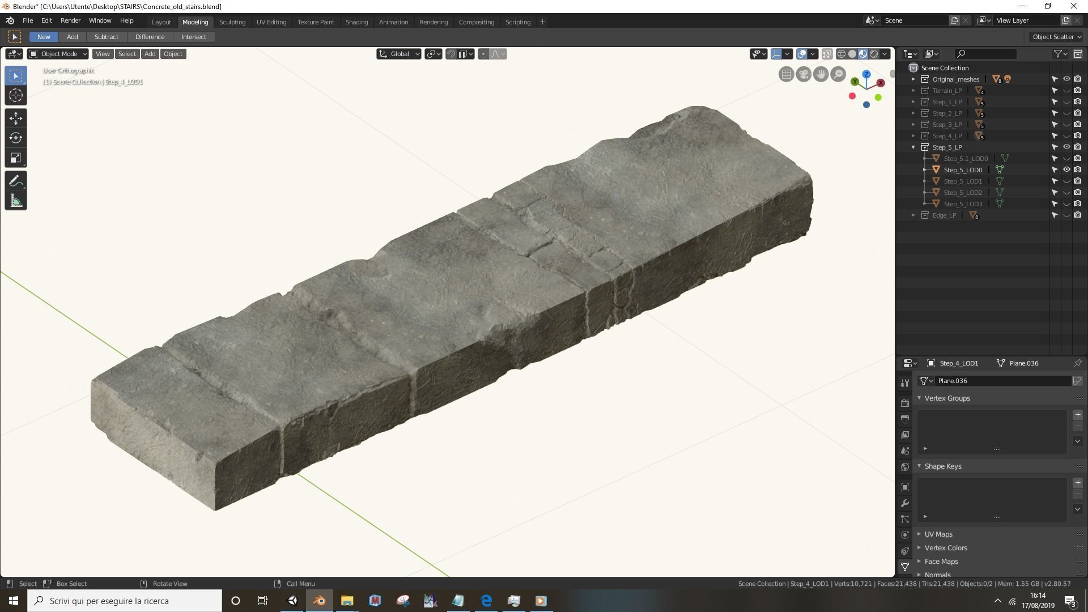Open the Physics properties tab
Viewport: 1088px width, 612px height.
[x=905, y=534]
